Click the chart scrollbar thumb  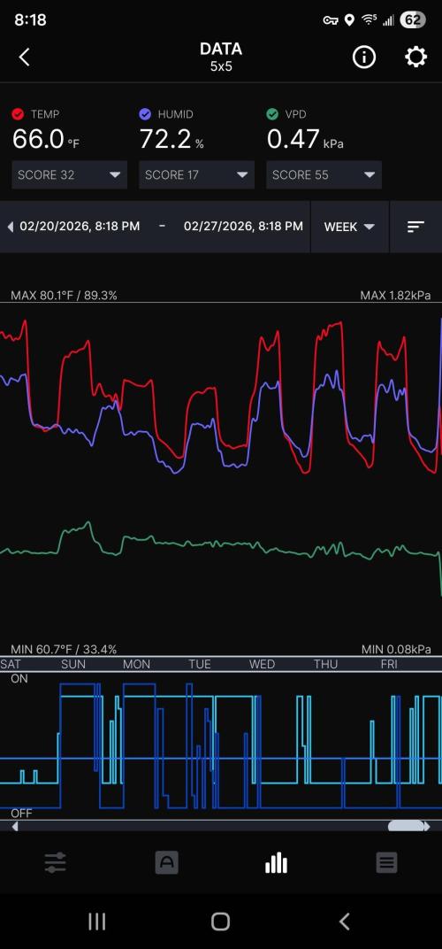(406, 826)
